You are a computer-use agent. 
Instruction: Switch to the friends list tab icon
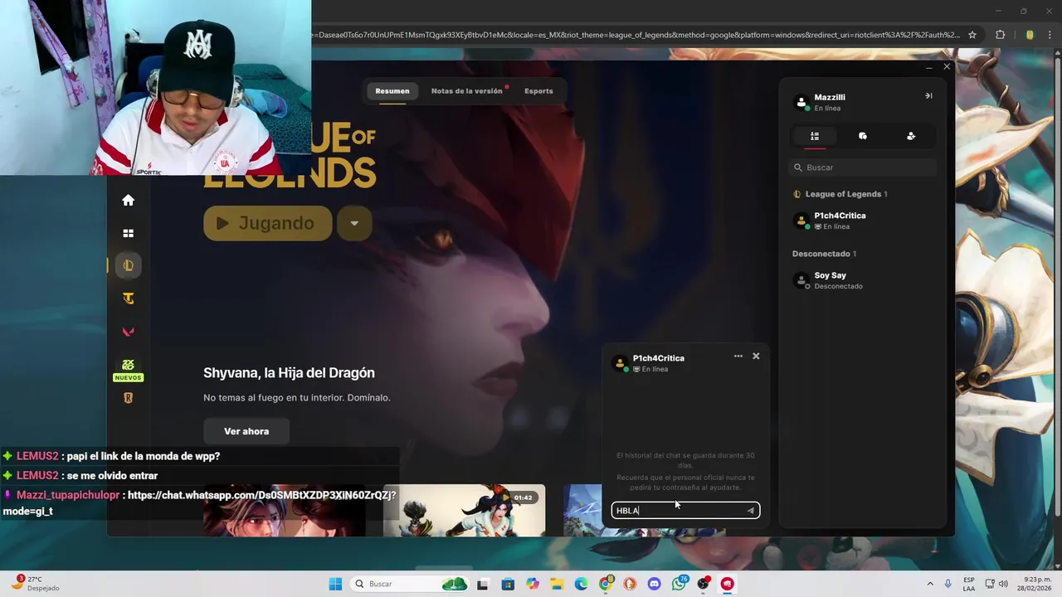[x=815, y=136]
